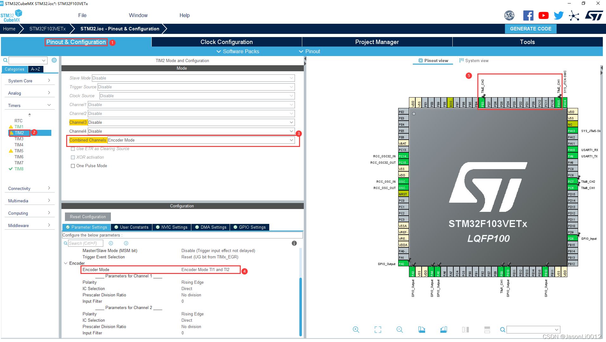Click the search magnifier in categories panel
Viewport: 606px width, 342px height.
pos(5,60)
